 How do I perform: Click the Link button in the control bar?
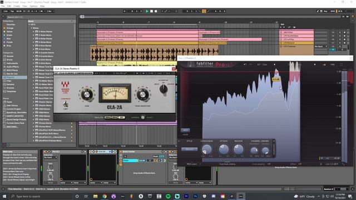(x=6, y=11)
